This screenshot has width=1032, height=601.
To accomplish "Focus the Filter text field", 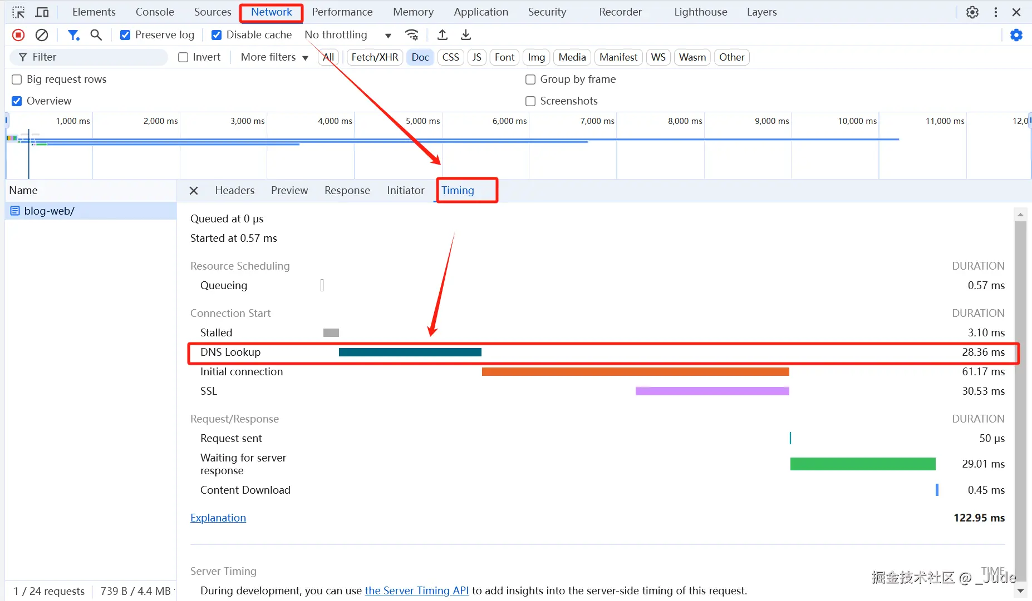I will [x=89, y=57].
